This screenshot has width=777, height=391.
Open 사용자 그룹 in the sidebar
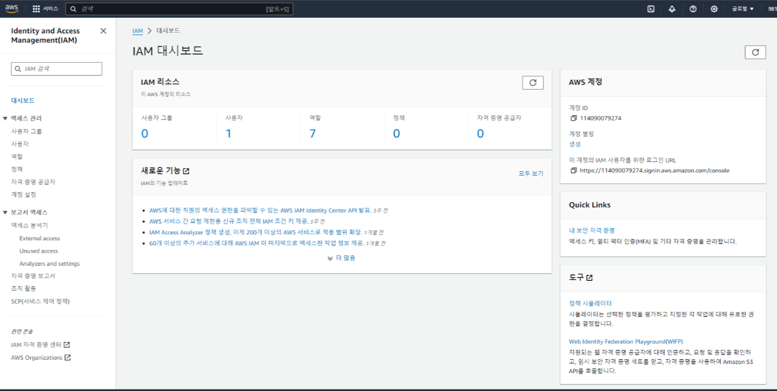26,131
